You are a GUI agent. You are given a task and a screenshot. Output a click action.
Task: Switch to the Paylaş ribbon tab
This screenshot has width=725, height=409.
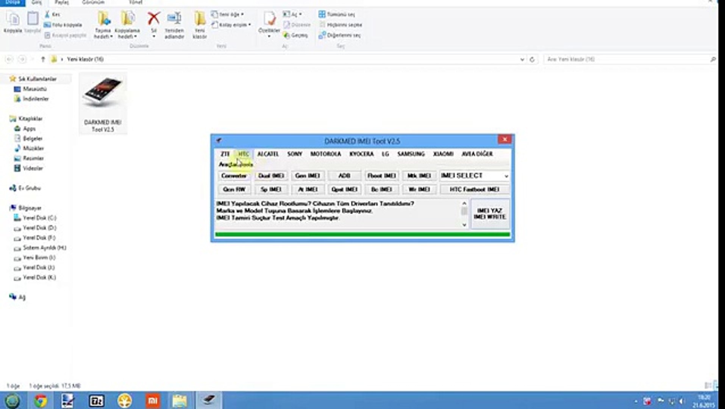62,2
